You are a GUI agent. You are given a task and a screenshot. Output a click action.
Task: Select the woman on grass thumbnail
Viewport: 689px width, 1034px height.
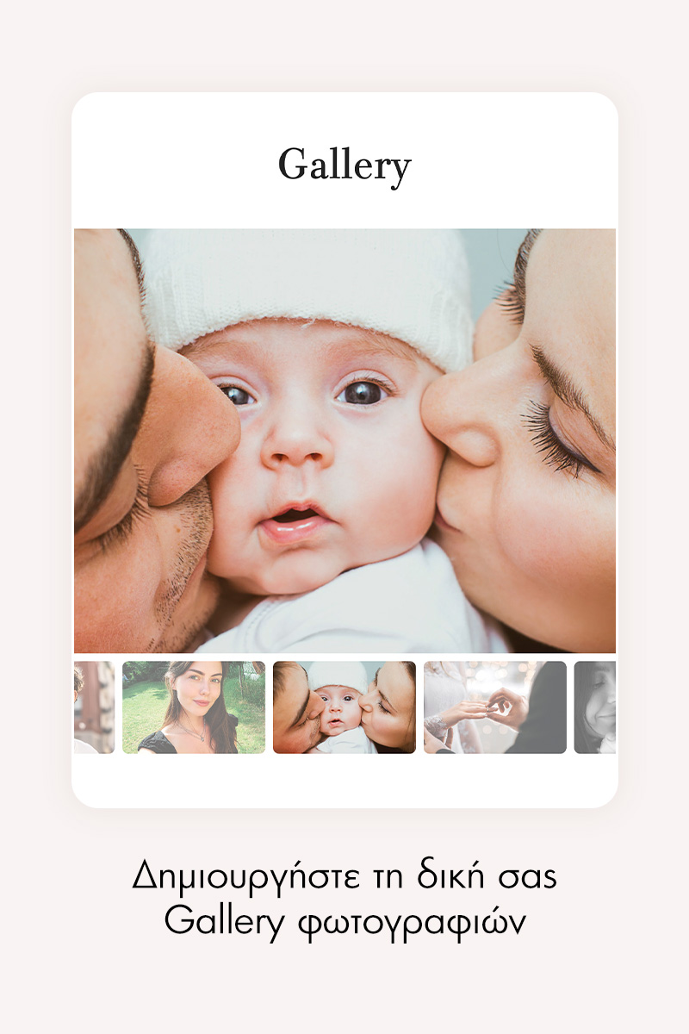[x=194, y=707]
